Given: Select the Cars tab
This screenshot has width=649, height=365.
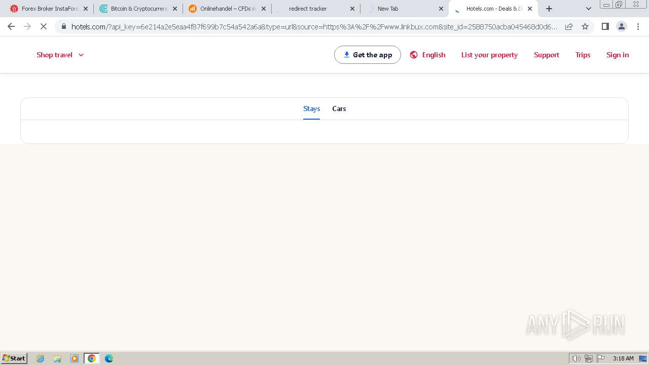Looking at the screenshot, I should coord(339,108).
